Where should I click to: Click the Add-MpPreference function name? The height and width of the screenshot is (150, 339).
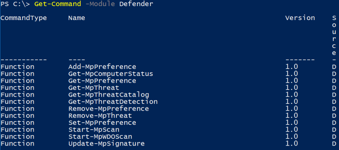point(102,67)
